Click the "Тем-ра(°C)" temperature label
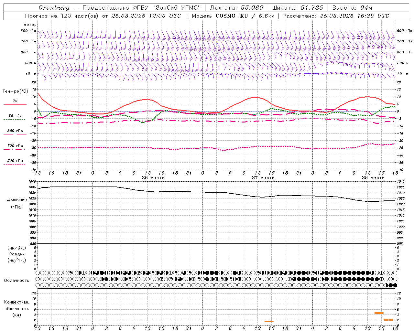Screen dimensions: 414x331 click(x=15, y=91)
